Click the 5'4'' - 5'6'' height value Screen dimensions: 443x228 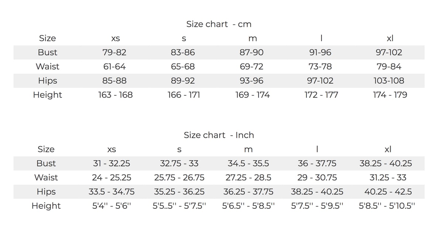111,206
